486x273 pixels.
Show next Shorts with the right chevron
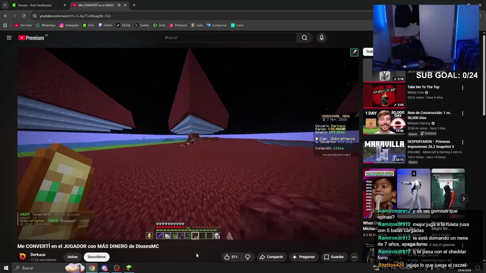(464, 199)
